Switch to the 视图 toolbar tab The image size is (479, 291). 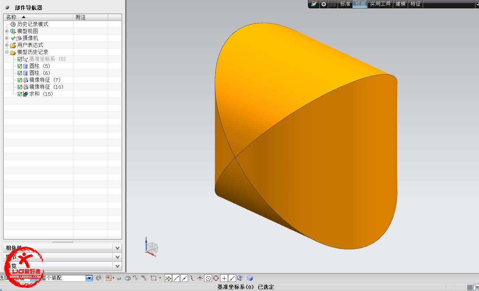point(360,4)
